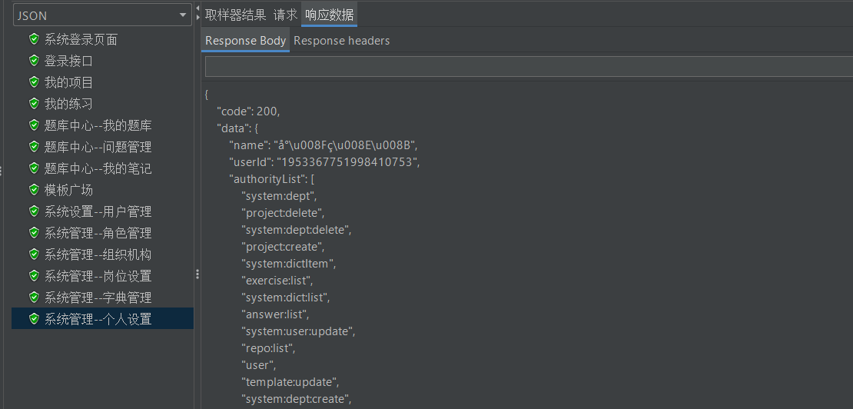Click the "authorityList" line
Image resolution: width=853 pixels, height=409 pixels.
point(271,179)
